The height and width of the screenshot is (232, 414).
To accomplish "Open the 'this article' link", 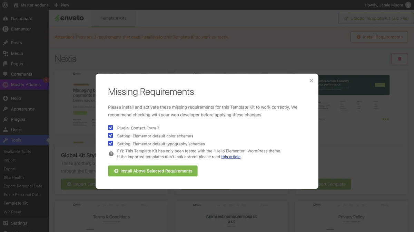I will (x=231, y=157).
